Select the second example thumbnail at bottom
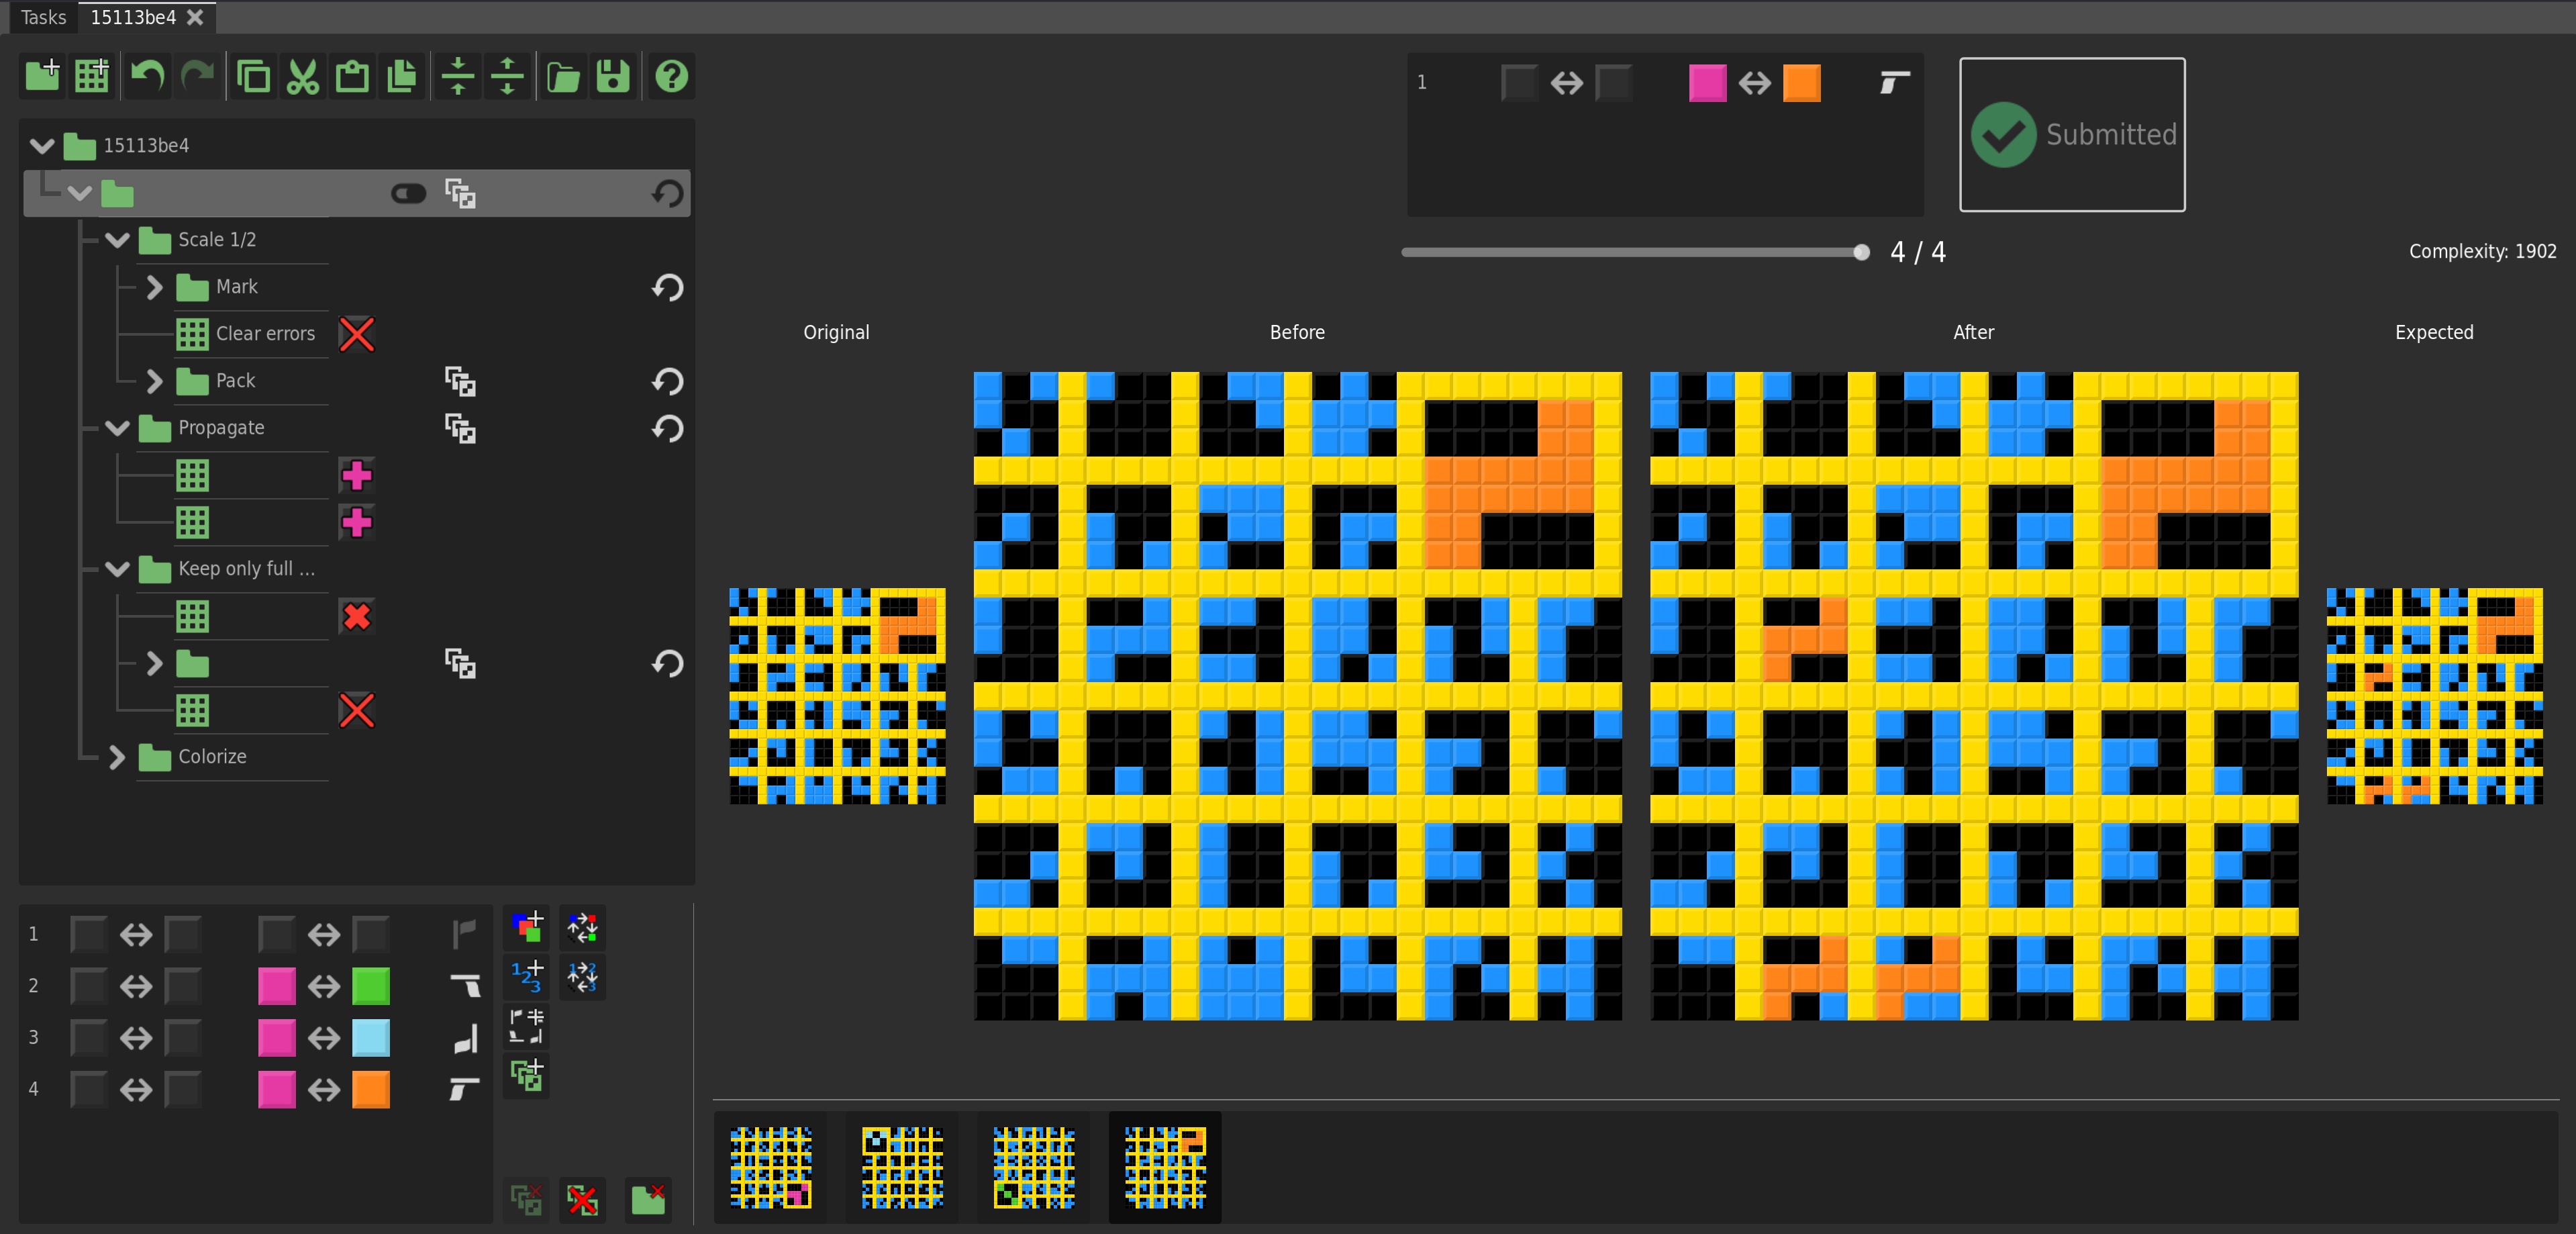Image resolution: width=2576 pixels, height=1234 pixels. [902, 1167]
